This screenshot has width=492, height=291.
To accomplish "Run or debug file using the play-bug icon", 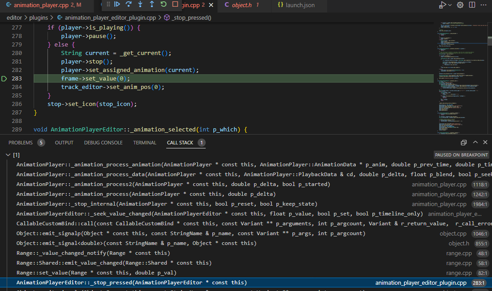I will click(442, 5).
